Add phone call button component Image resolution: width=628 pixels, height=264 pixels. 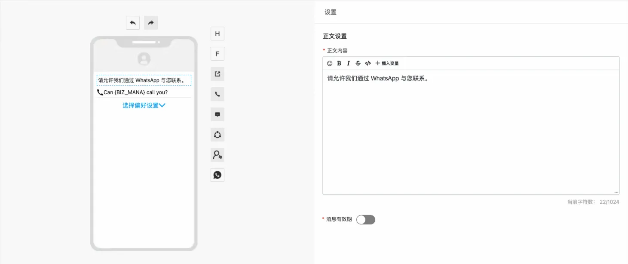[218, 94]
